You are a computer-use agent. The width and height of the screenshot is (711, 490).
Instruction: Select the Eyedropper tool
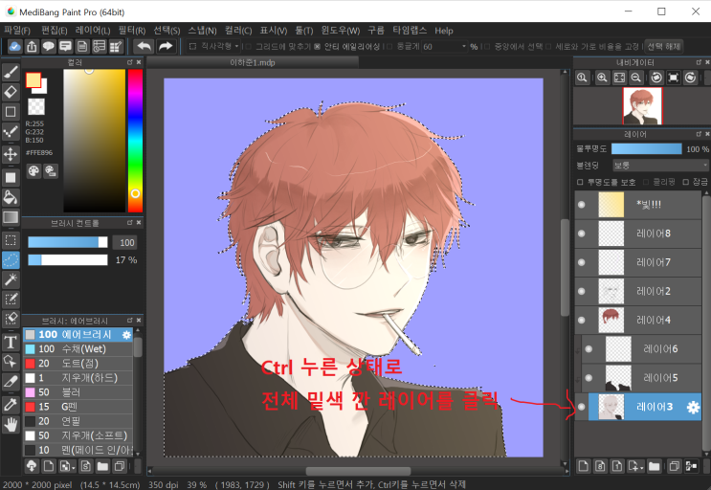coord(11,404)
